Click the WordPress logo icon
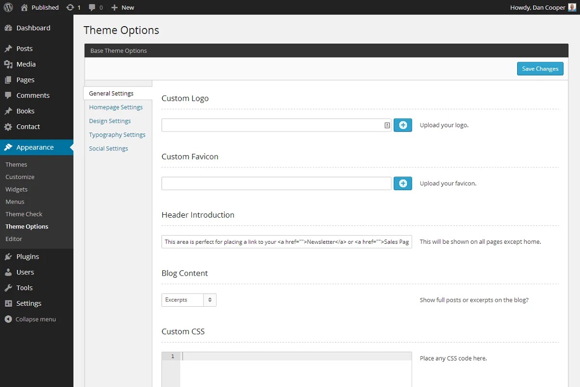Image resolution: width=580 pixels, height=387 pixels. (x=8, y=7)
